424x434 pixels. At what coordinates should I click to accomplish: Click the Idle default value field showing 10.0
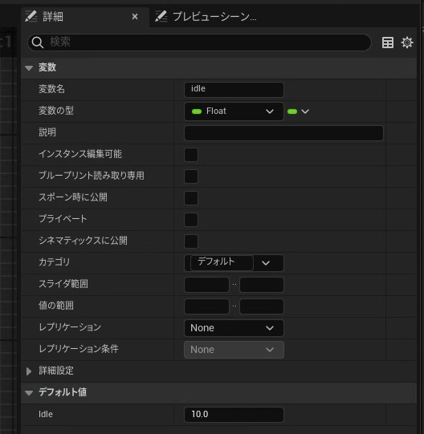[234, 415]
